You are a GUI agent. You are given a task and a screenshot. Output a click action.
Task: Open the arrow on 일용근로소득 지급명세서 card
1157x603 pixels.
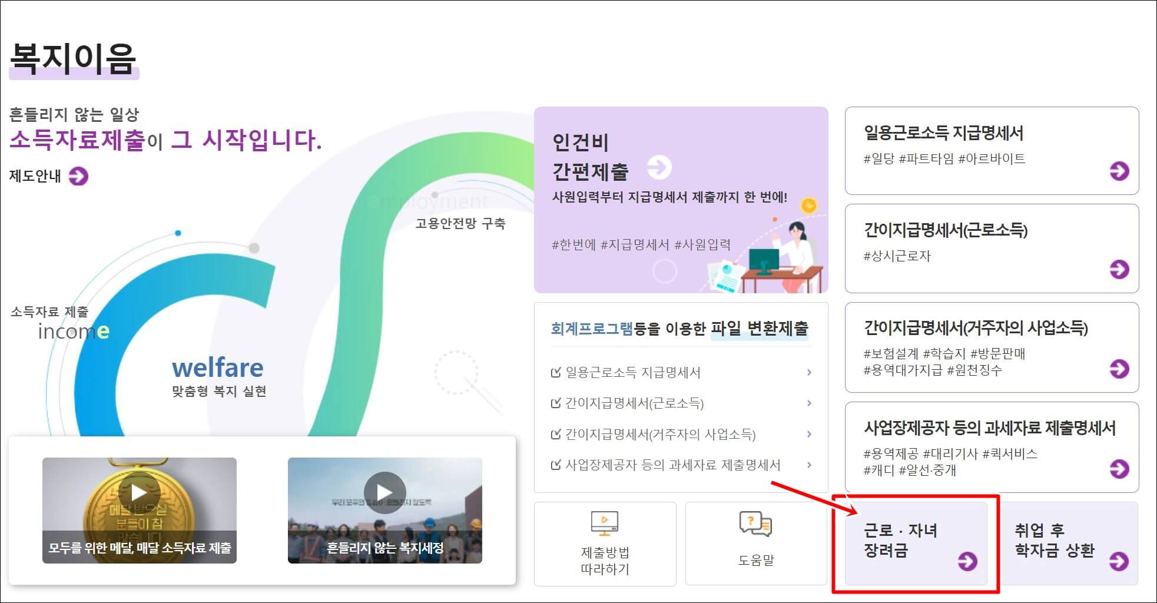(x=1119, y=171)
